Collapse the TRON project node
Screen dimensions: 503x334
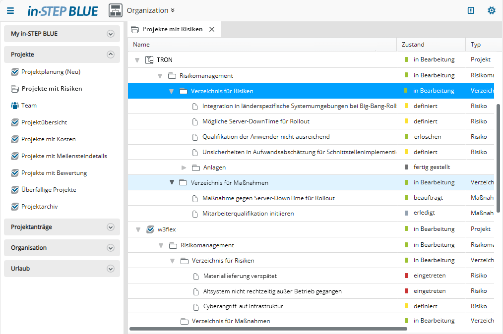pyautogui.click(x=137, y=60)
